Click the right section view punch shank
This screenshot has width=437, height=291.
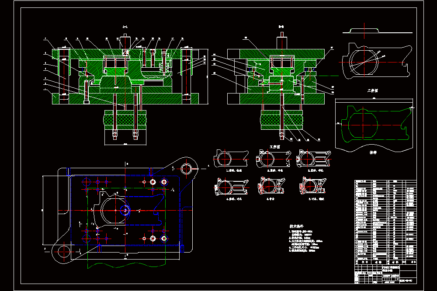click(282, 41)
